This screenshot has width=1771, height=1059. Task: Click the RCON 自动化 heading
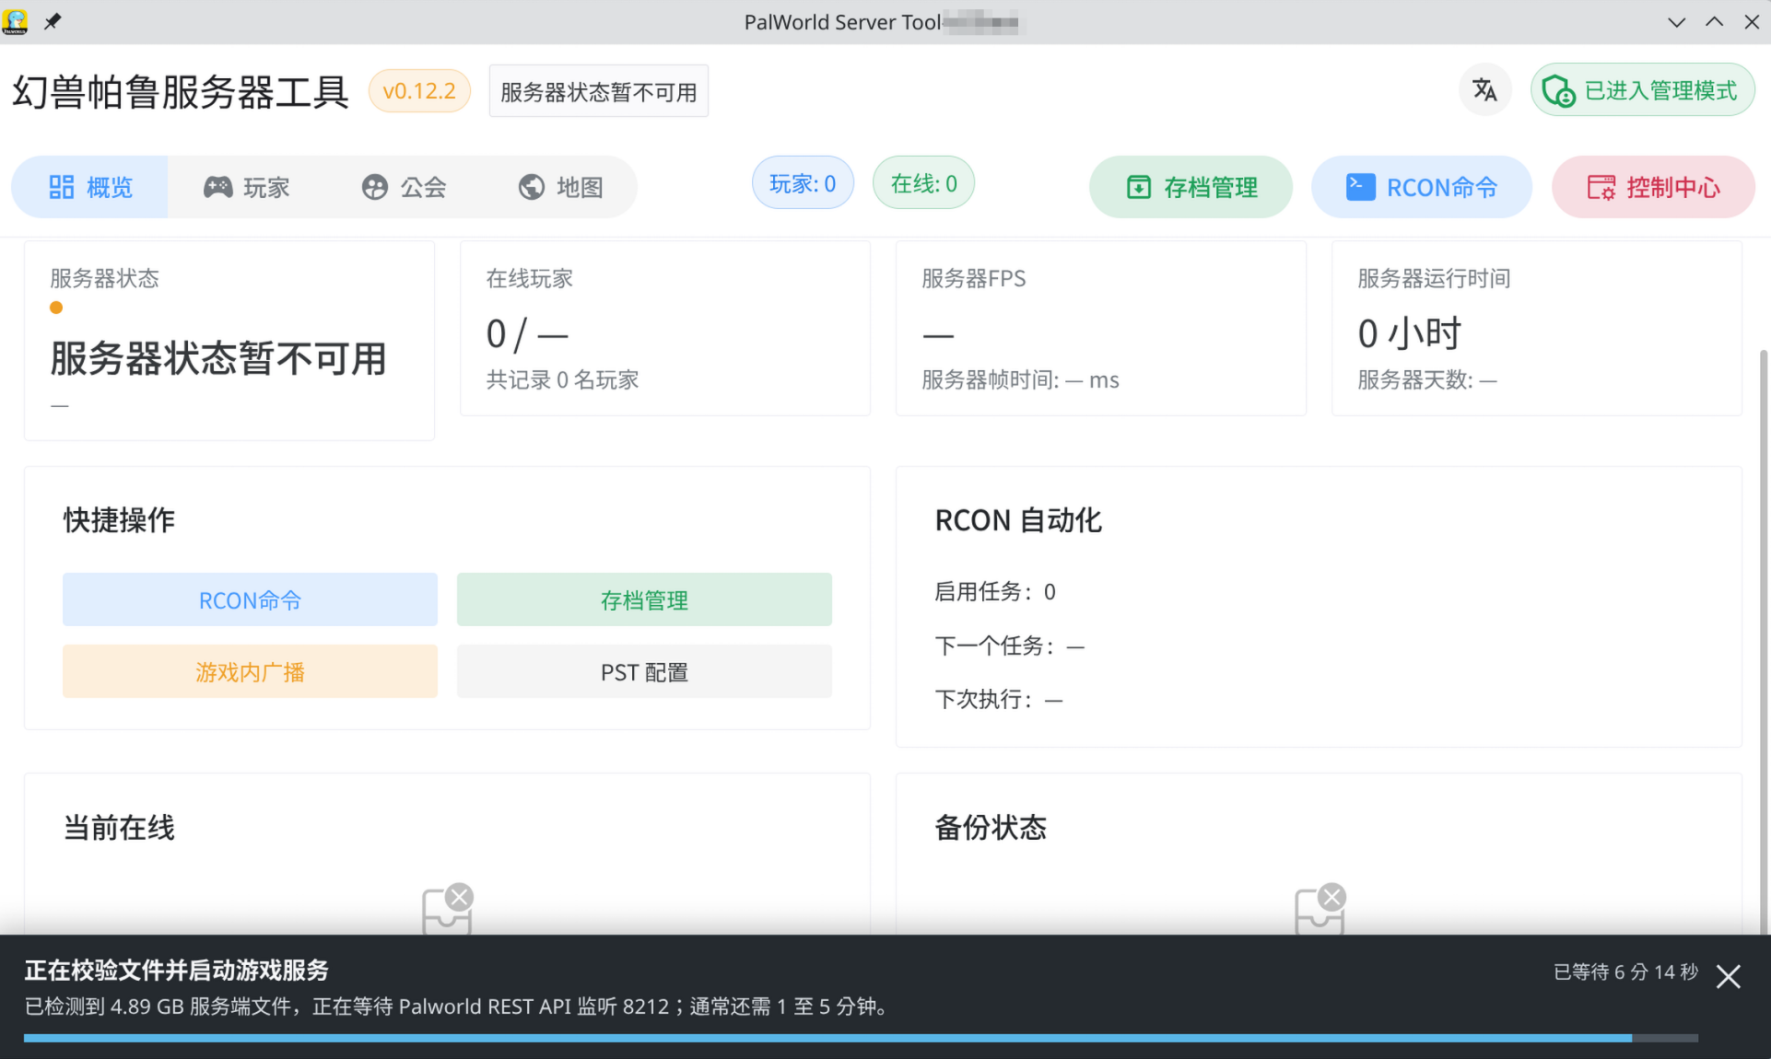click(1018, 520)
